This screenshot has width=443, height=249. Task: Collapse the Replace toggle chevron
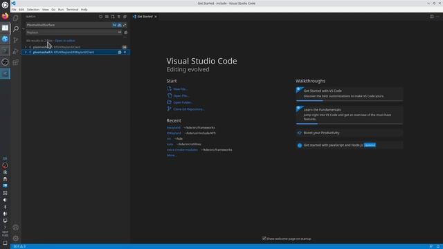pyautogui.click(x=24, y=28)
